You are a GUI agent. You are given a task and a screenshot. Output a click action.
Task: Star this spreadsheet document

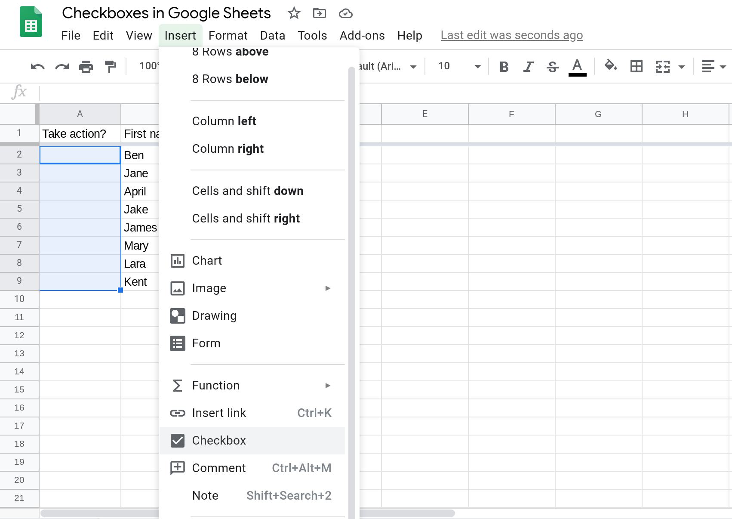pyautogui.click(x=294, y=13)
